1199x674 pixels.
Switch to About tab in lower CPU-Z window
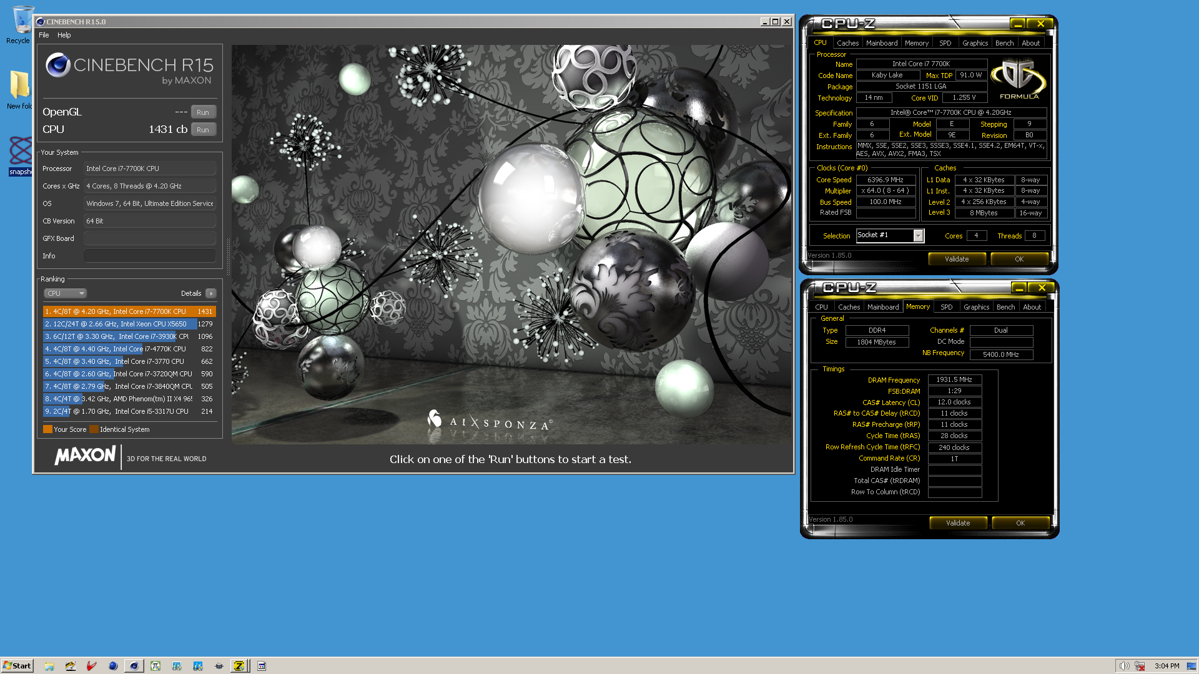click(1032, 307)
